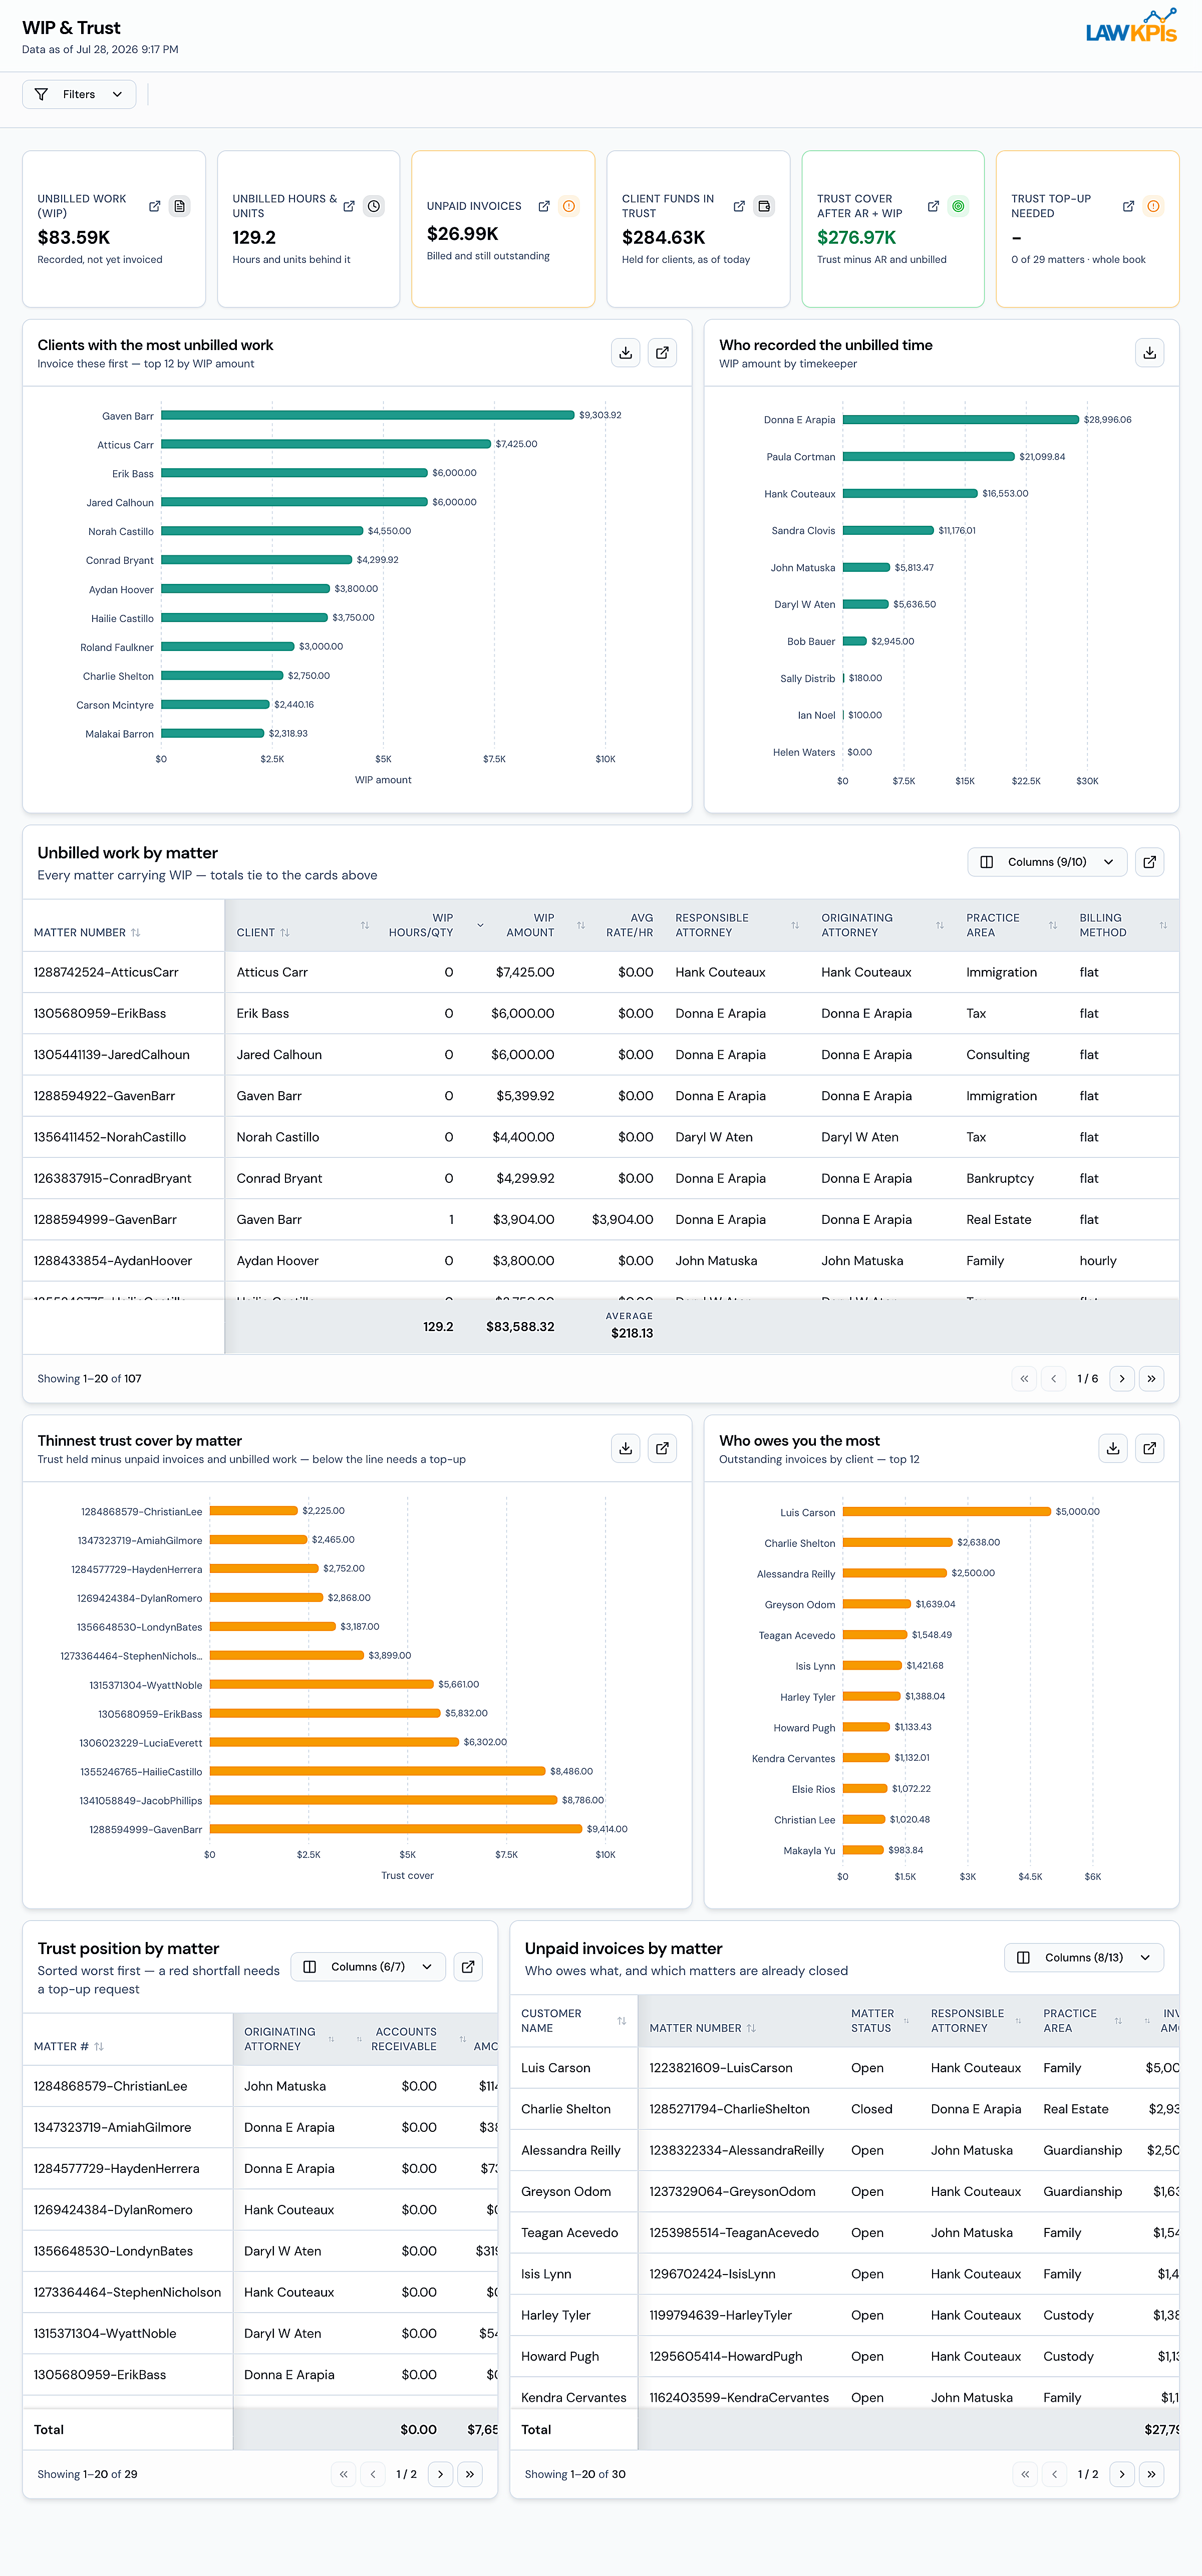Open the Filters dropdown
Image resolution: width=1202 pixels, height=2576 pixels.
79,94
